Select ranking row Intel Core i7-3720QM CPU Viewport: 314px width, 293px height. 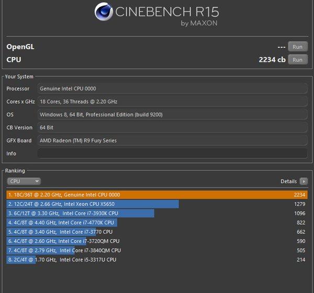pos(157,241)
